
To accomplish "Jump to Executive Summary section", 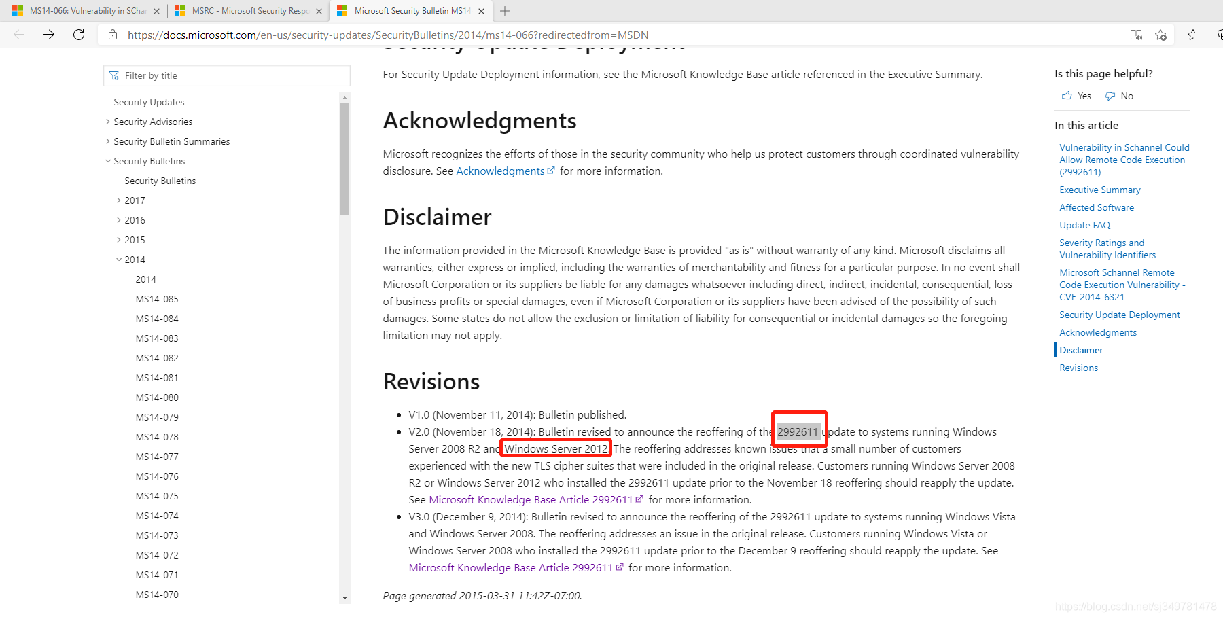I will point(1099,190).
